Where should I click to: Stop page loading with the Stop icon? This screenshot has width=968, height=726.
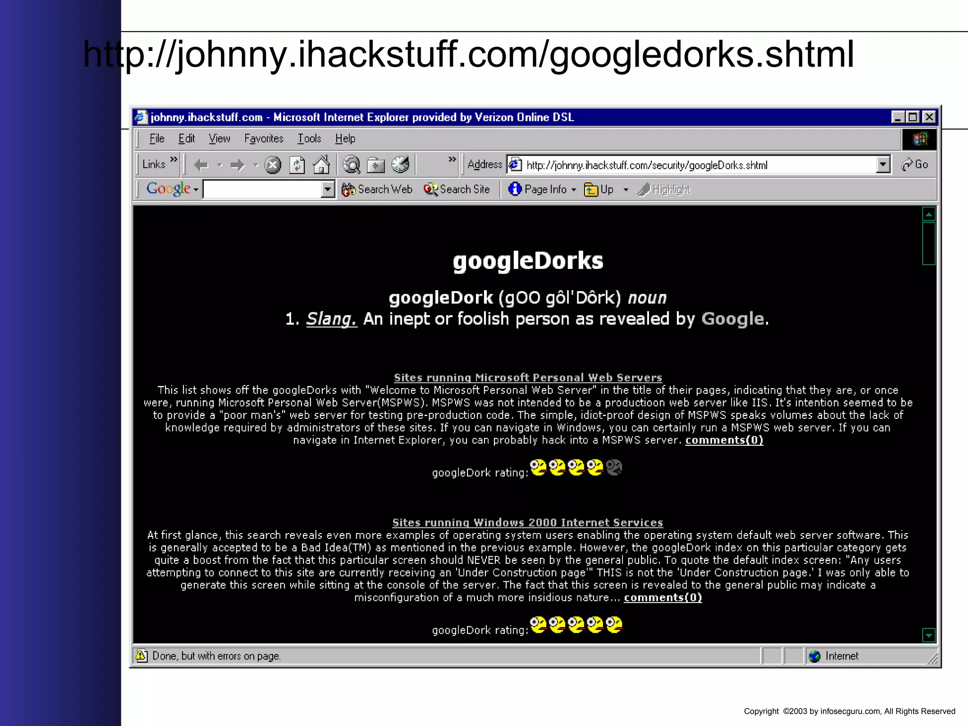(272, 165)
